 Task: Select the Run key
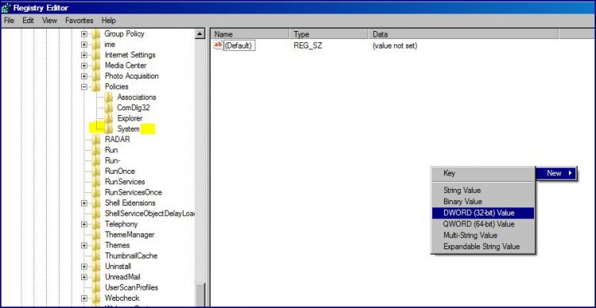click(111, 150)
